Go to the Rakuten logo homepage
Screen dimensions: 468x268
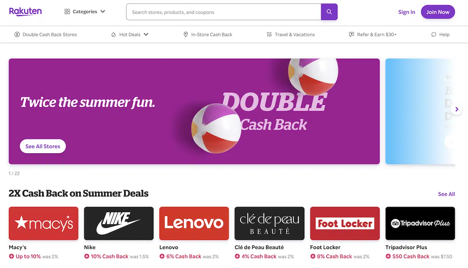[x=25, y=11]
